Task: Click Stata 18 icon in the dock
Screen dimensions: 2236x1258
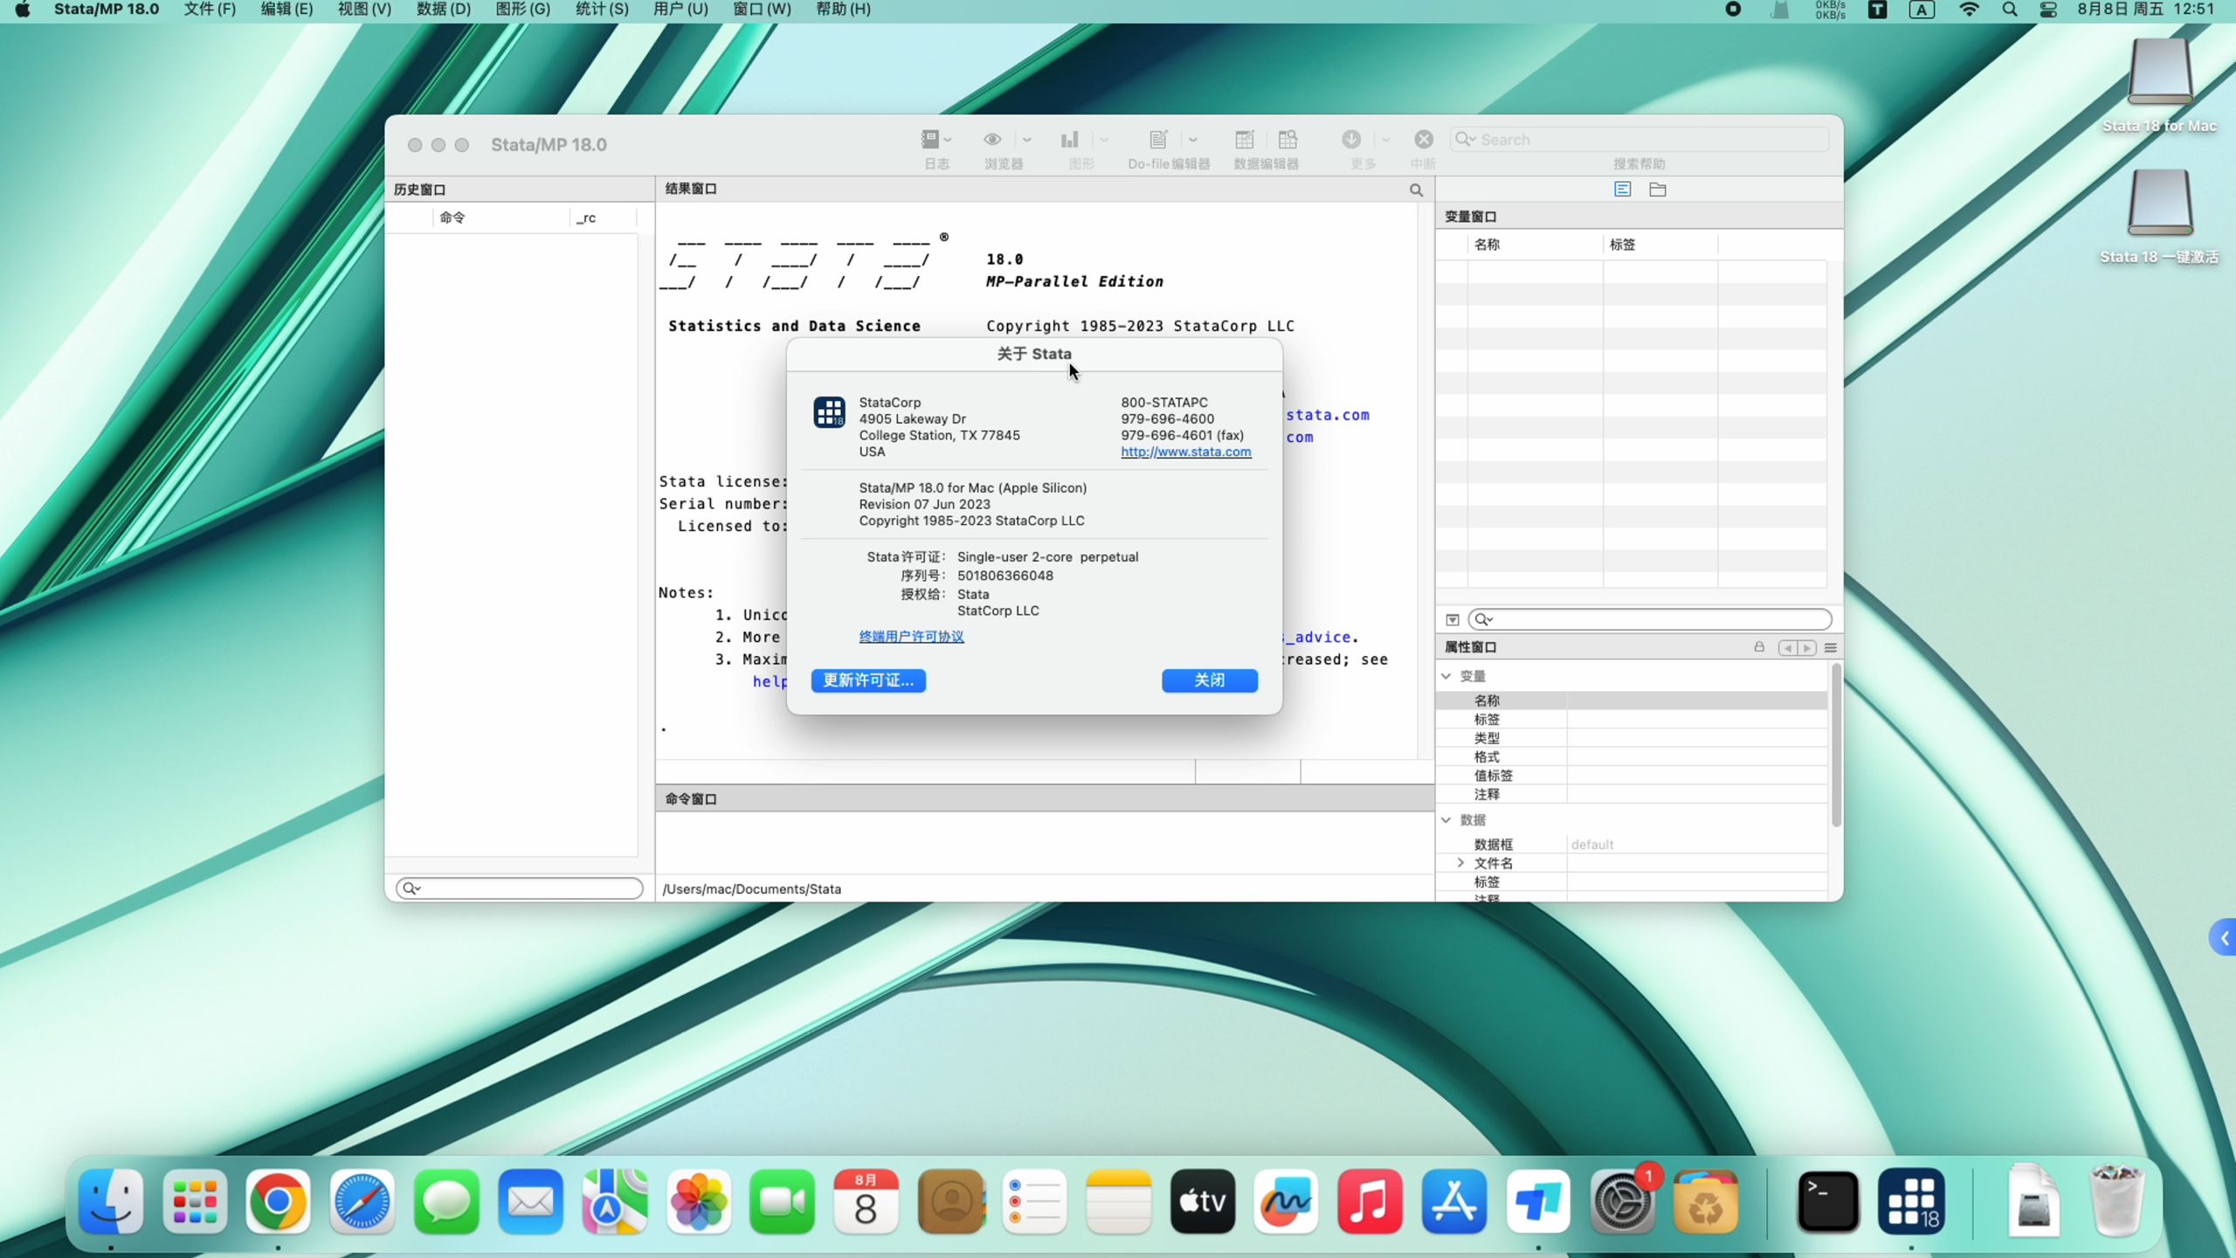Action: pyautogui.click(x=1911, y=1201)
